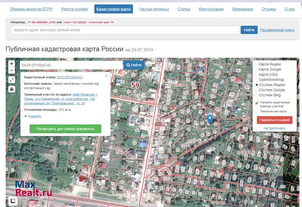The width and height of the screenshot is (302, 207).
Task: Click the top address search input field
Action: 125,30
